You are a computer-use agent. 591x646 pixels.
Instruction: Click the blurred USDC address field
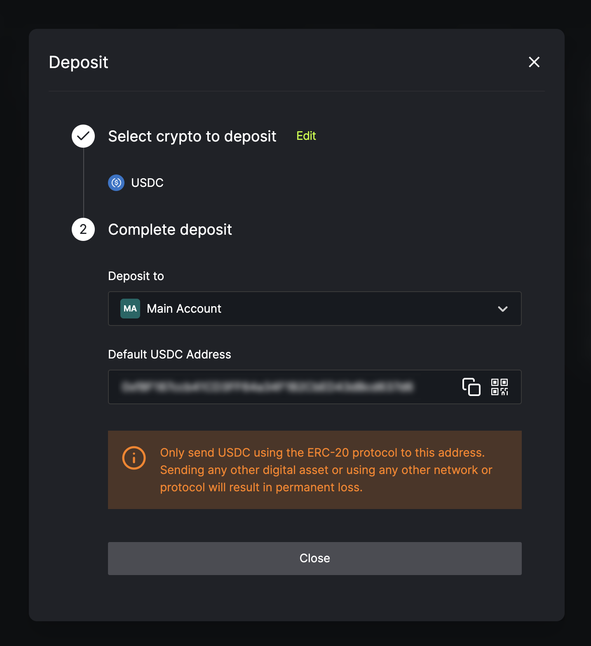coord(268,387)
